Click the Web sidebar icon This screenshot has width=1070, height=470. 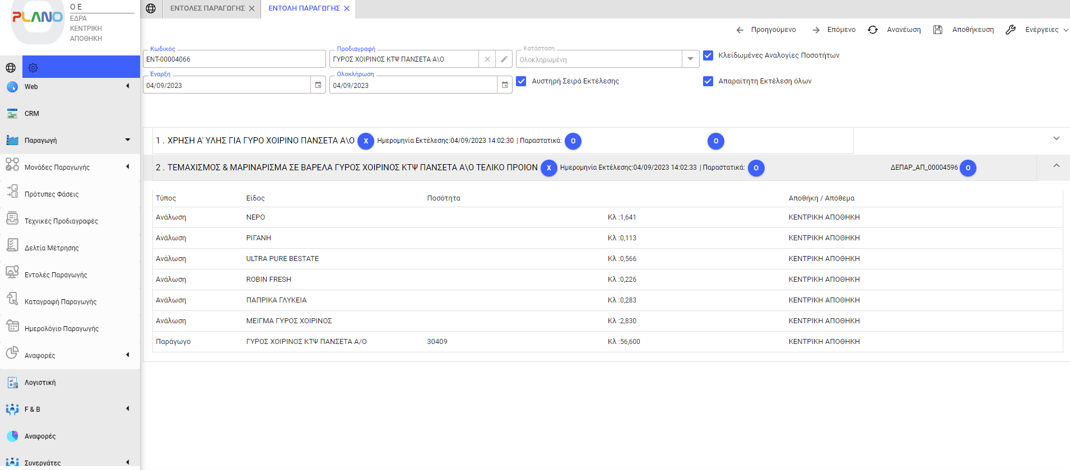(12, 87)
